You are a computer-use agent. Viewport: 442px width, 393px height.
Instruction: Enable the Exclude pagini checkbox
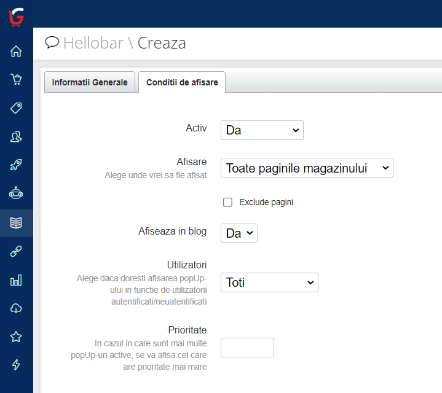(227, 202)
